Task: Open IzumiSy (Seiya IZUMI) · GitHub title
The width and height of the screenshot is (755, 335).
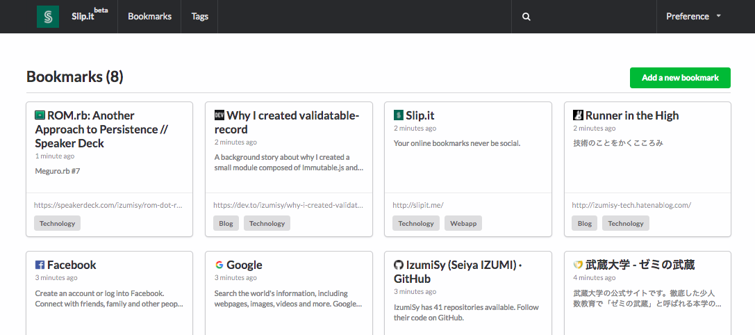Action: pyautogui.click(x=458, y=272)
